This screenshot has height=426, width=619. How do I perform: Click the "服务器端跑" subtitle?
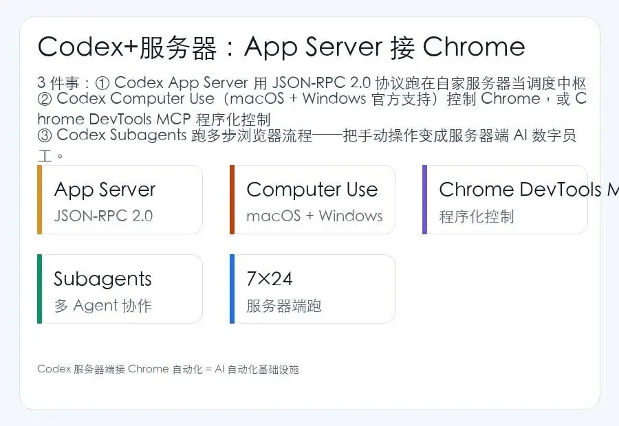284,306
